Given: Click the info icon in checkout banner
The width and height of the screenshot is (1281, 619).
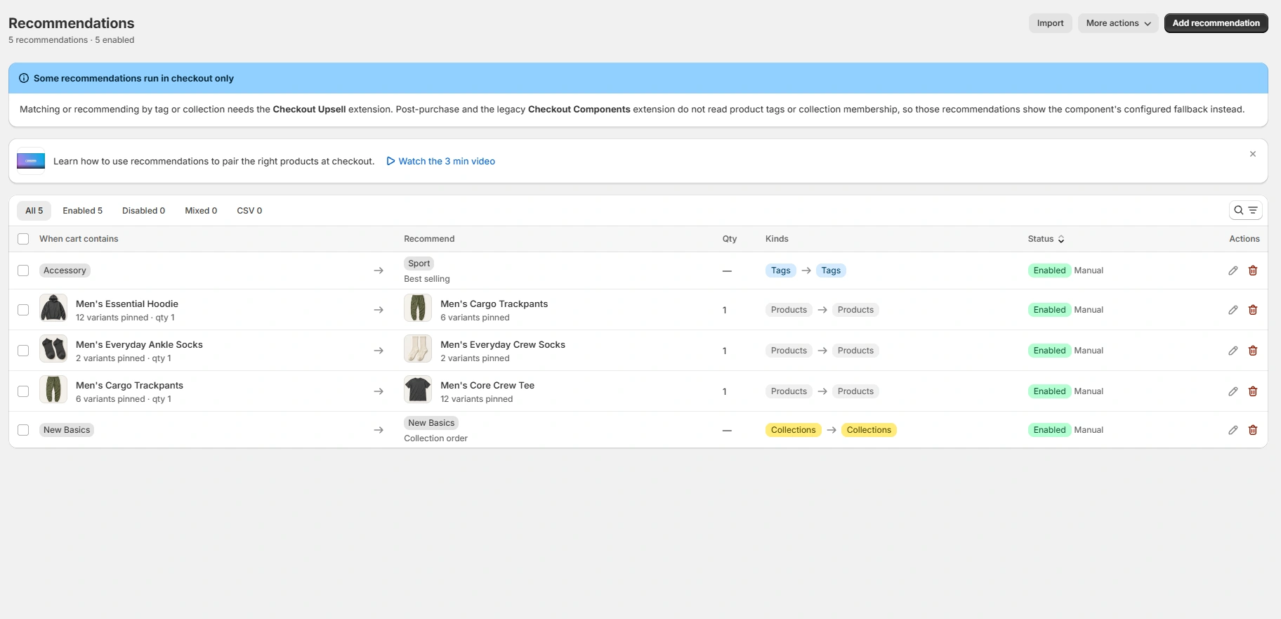Looking at the screenshot, I should click(24, 78).
